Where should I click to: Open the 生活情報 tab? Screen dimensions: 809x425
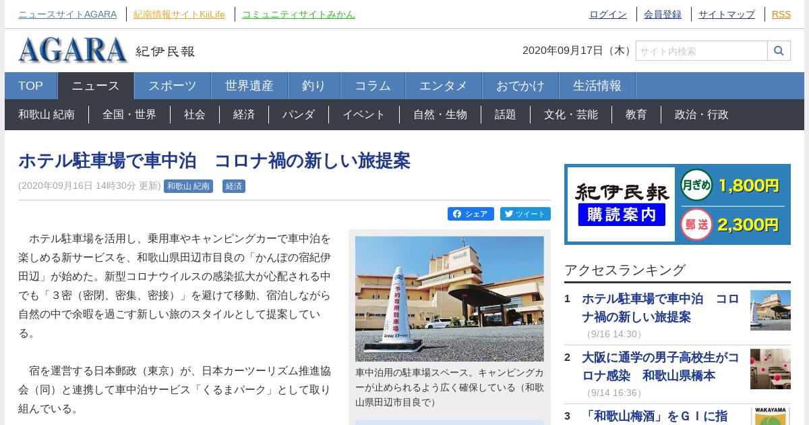point(597,86)
